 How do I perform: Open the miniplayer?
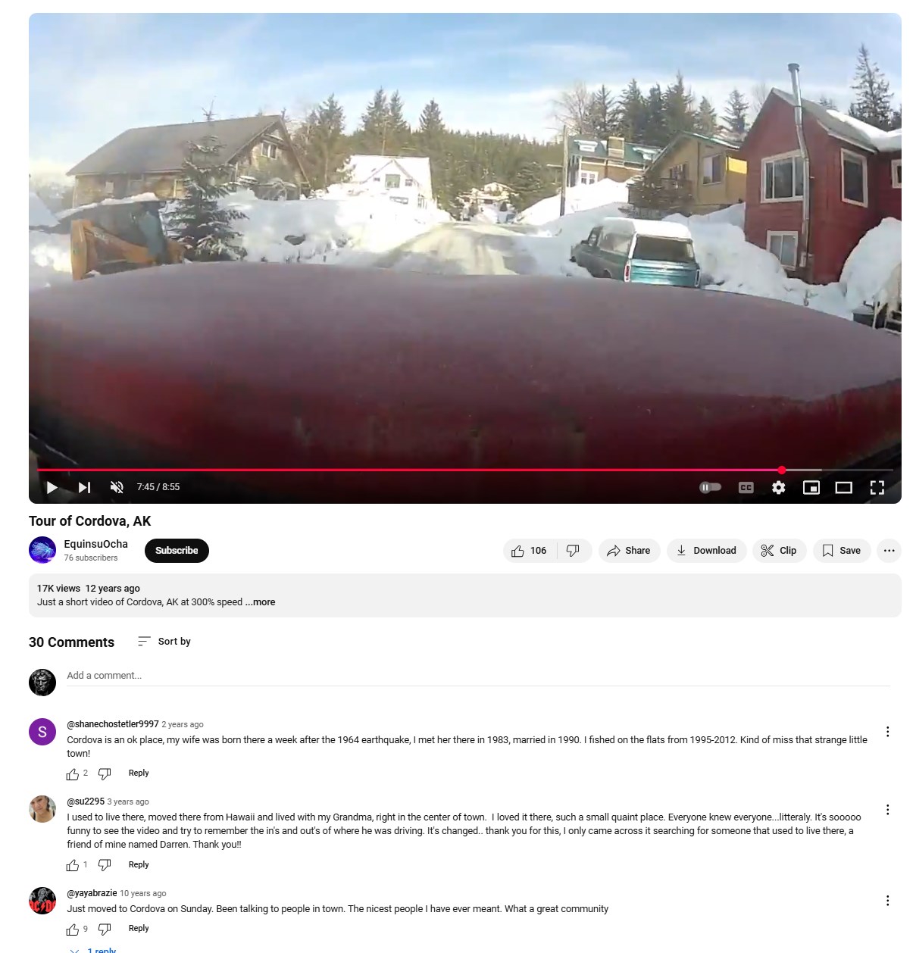point(811,487)
